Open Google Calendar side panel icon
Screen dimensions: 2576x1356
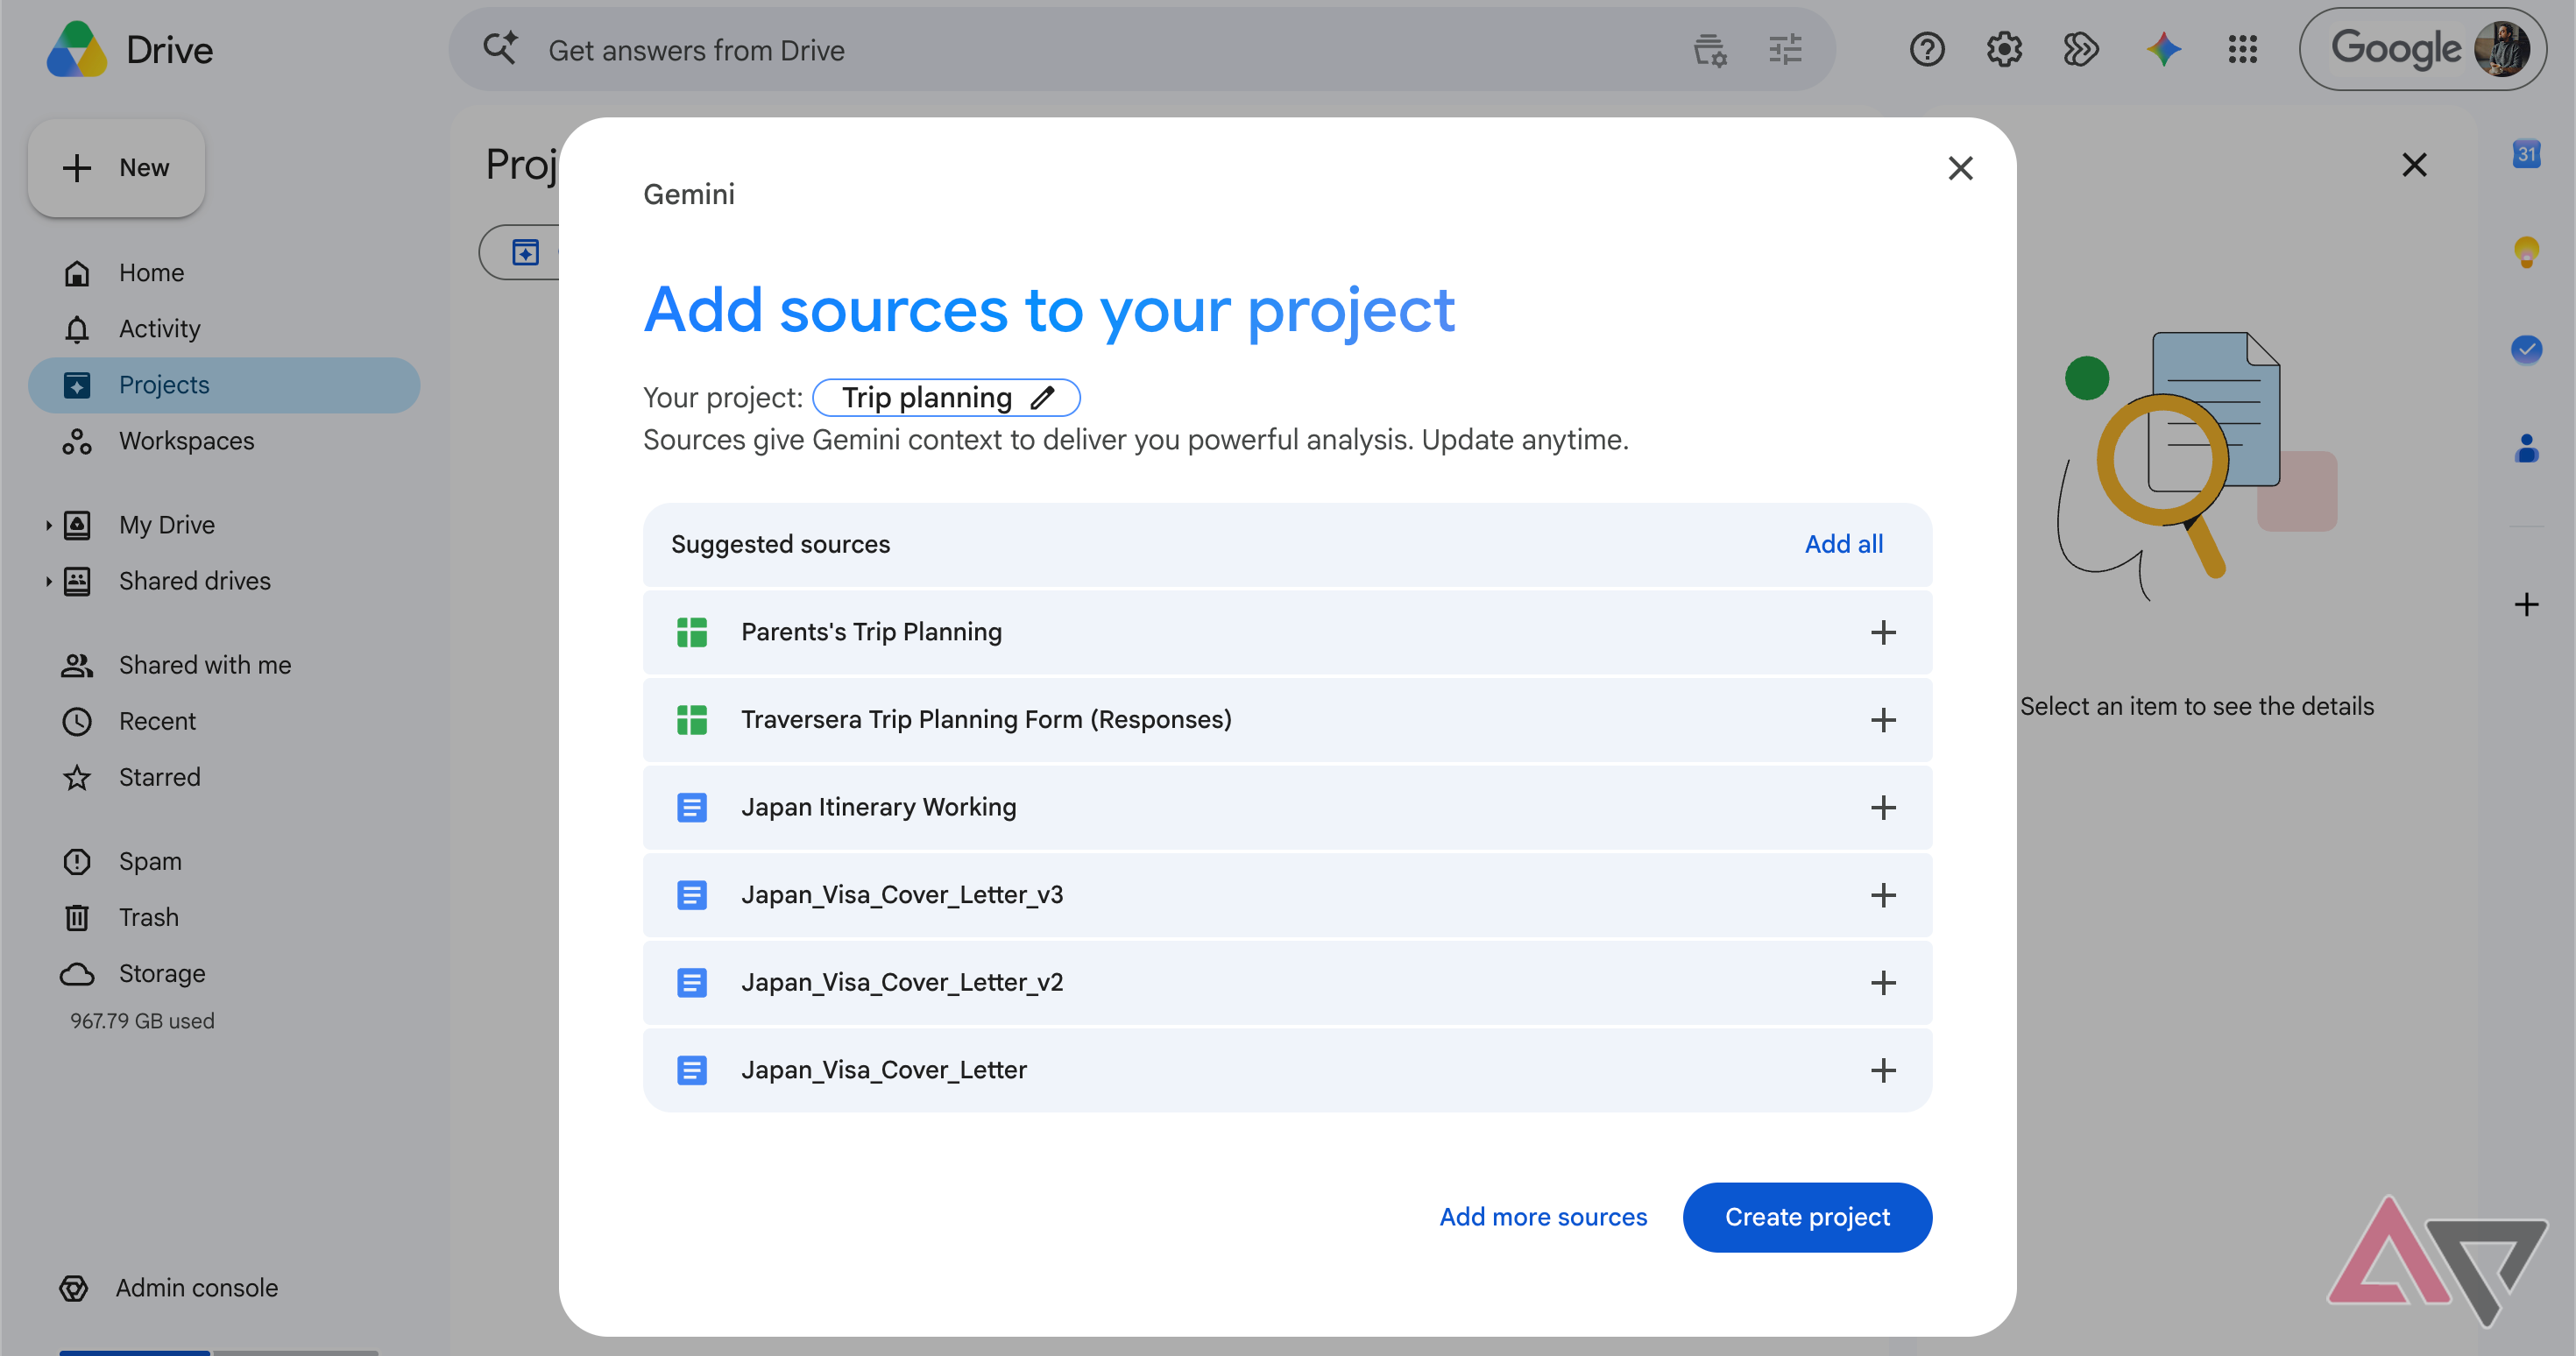click(x=2526, y=154)
